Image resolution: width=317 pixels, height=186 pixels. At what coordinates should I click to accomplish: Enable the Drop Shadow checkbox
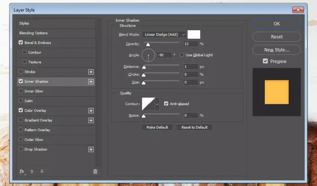click(21, 149)
